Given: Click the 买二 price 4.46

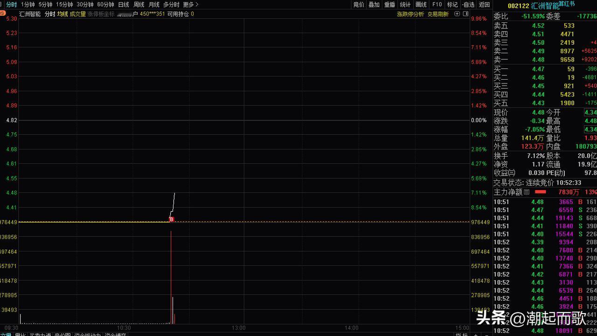Looking at the screenshot, I should coord(538,77).
